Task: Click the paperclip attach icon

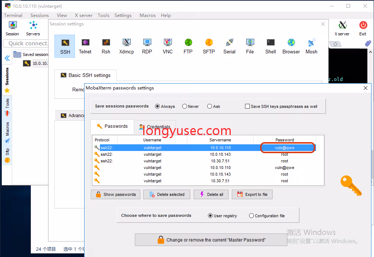Action: click(368, 43)
